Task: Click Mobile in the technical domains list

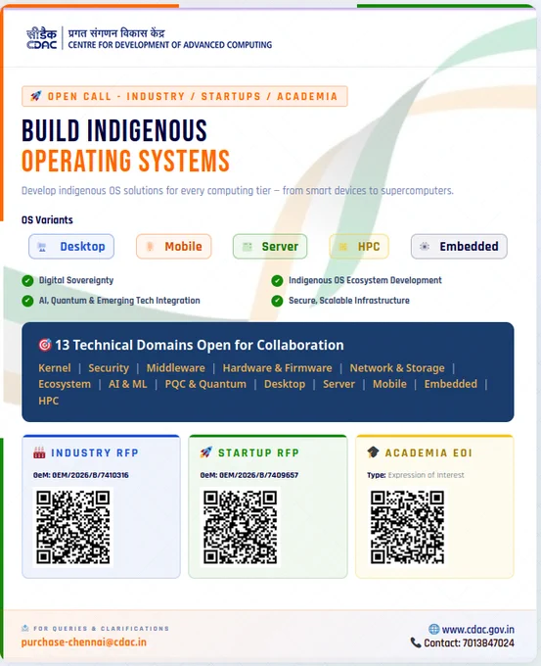Action: tap(389, 384)
